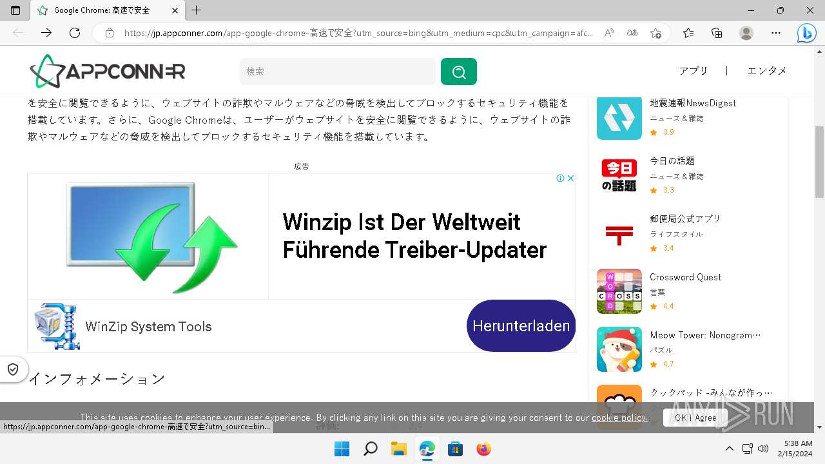Expand the system tray hidden icons chevron
Viewport: 825px width, 464px height.
tap(729, 449)
